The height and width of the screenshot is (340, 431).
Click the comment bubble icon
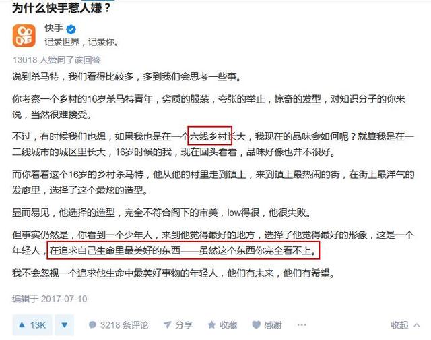[92, 325]
